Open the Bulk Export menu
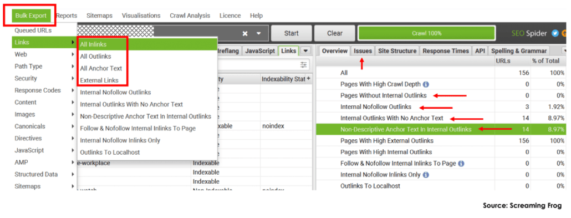Screen dimensions: 571x218 click(31, 16)
